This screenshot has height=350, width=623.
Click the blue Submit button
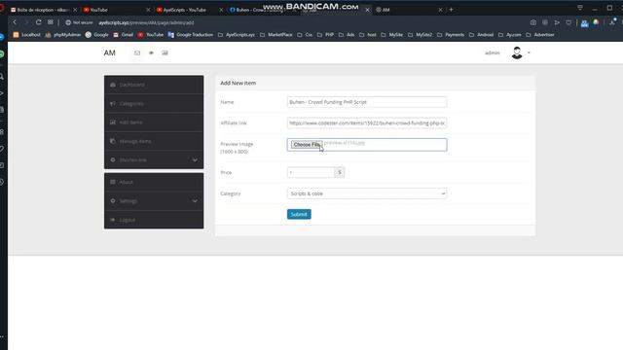coord(299,214)
